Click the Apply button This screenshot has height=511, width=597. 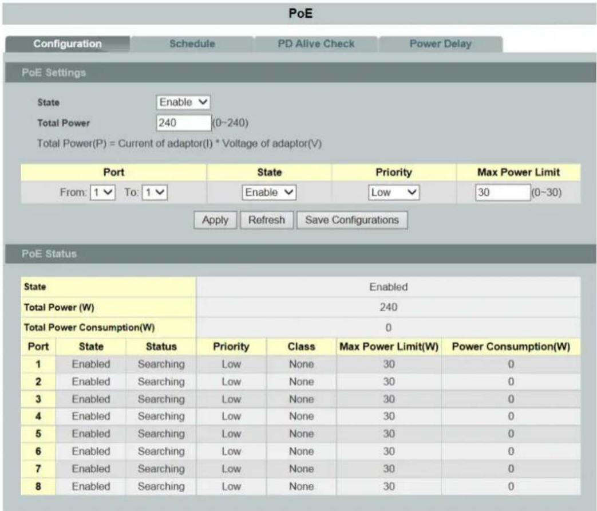(215, 220)
